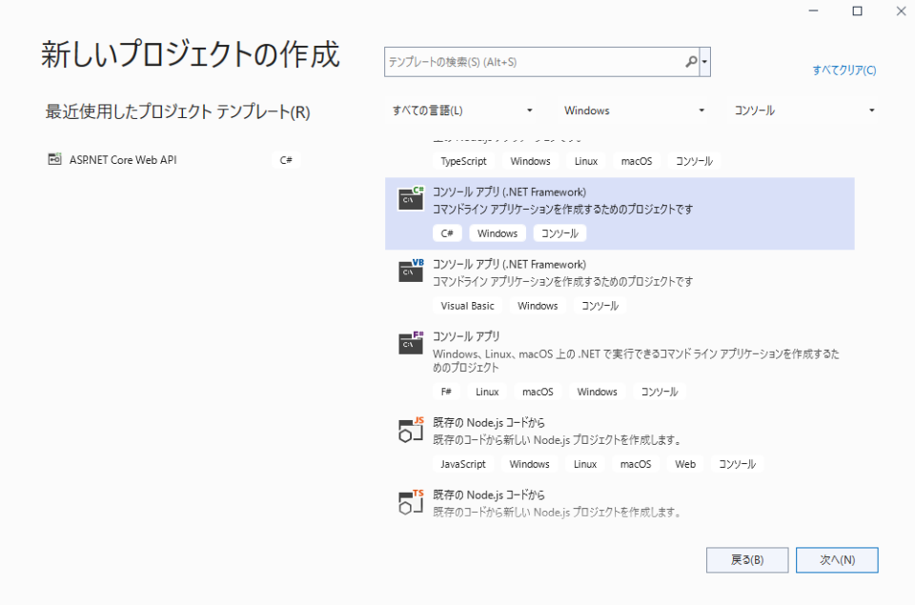Screen dimensions: 915x605
Task: Click the TypeScript Node.js template icon
Action: [x=409, y=502]
